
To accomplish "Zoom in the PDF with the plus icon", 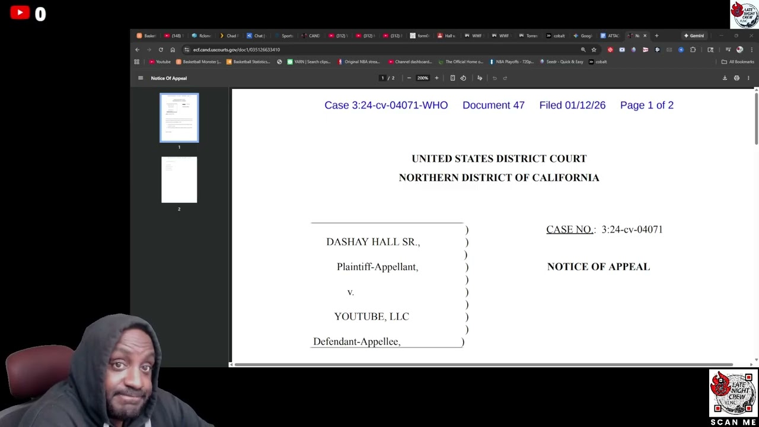I will 436,78.
